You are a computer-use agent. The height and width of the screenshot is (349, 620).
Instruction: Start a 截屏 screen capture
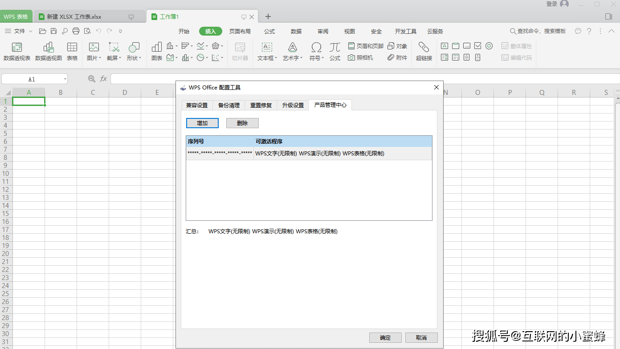(x=114, y=52)
